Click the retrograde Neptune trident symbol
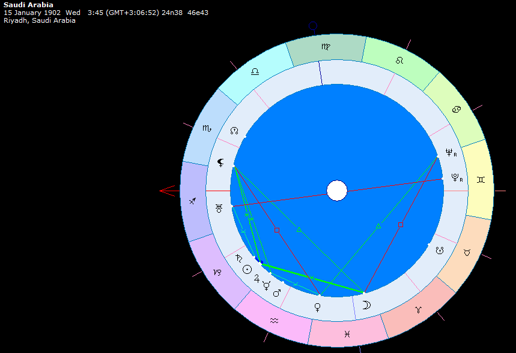Screen dimensions: 516x353 click(449, 152)
